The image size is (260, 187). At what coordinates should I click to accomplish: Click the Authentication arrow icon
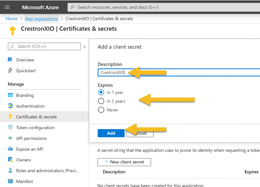[x=10, y=106]
